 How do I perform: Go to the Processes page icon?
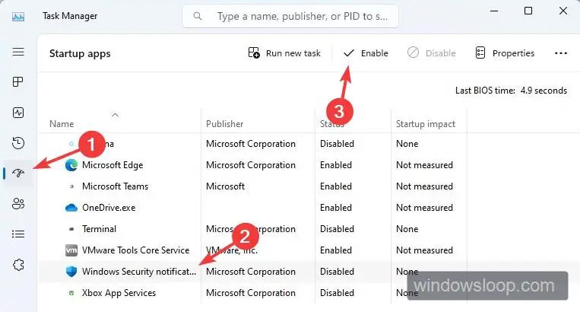tap(18, 82)
